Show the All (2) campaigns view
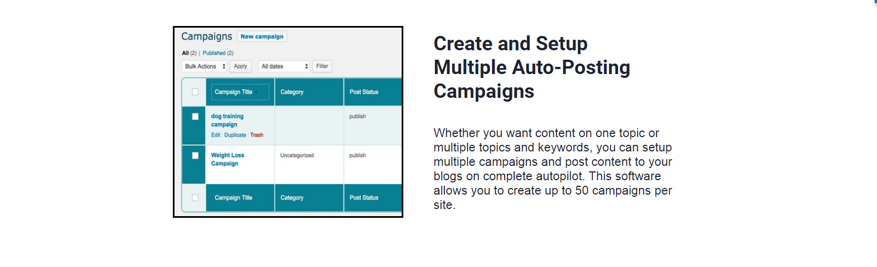Viewport: 877px width, 267px height. coord(189,53)
